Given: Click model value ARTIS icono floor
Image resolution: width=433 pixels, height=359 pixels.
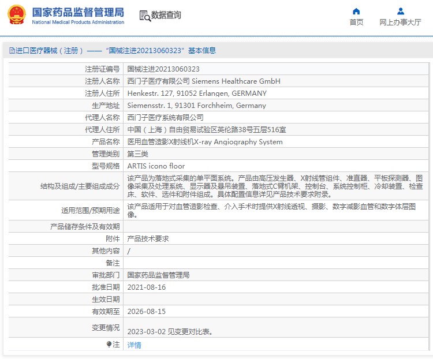Looking at the screenshot, I should tap(156, 166).
